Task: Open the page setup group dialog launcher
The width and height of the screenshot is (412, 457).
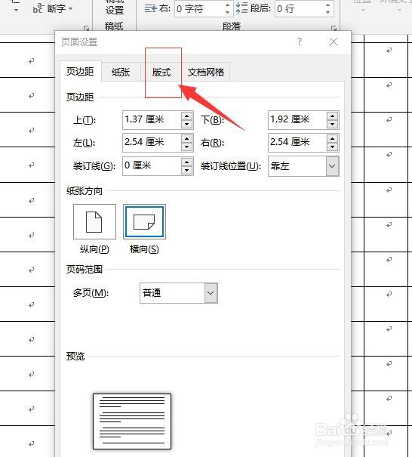Action: pos(86,28)
